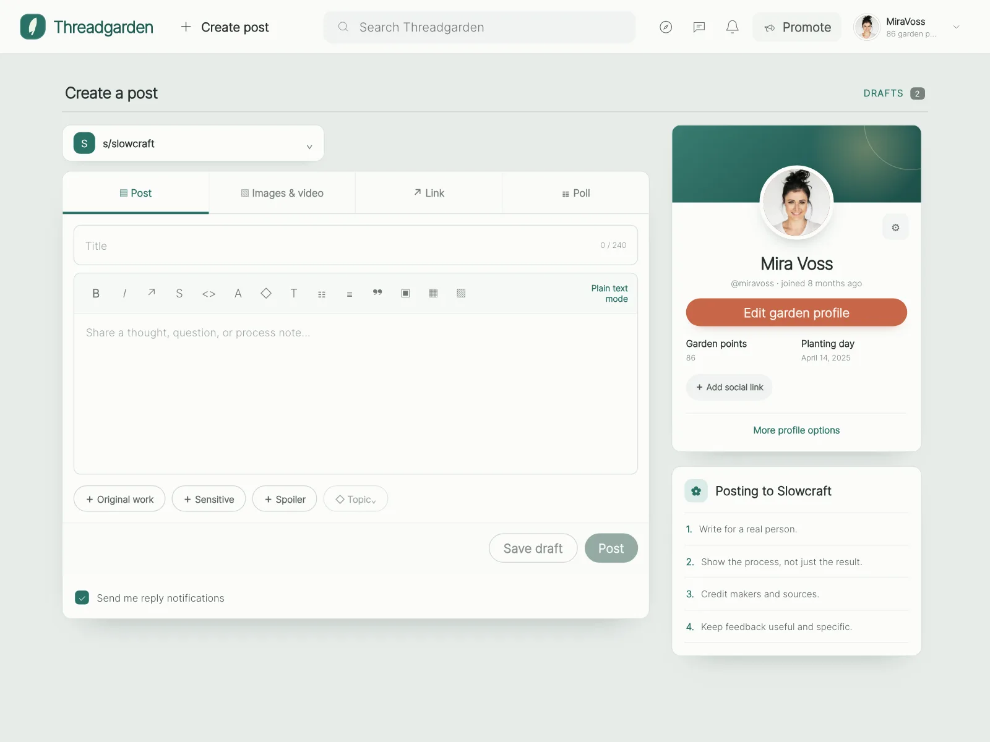Click the 'Planting day' label

827,344
